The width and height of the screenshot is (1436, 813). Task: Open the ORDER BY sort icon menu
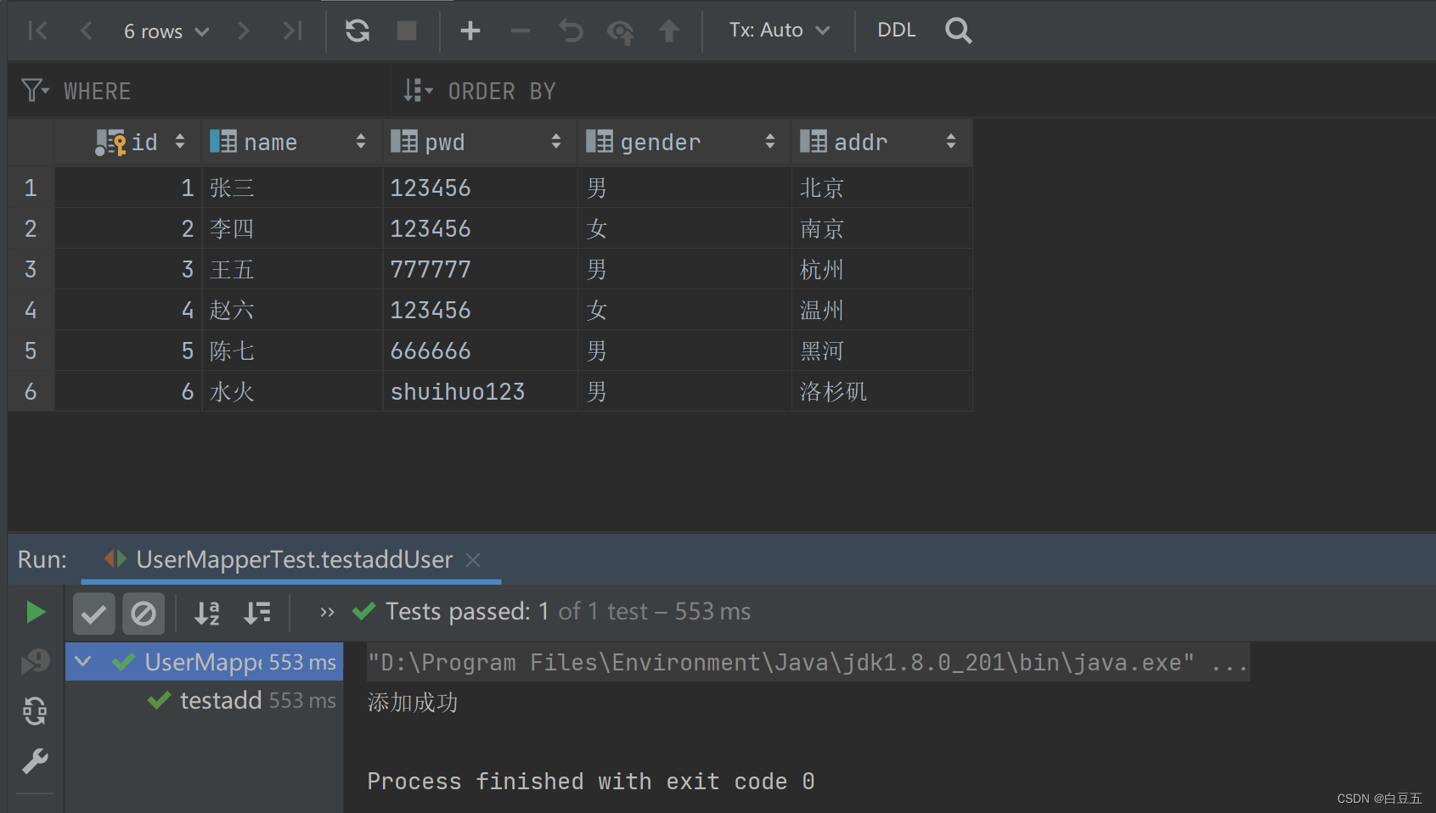[419, 90]
